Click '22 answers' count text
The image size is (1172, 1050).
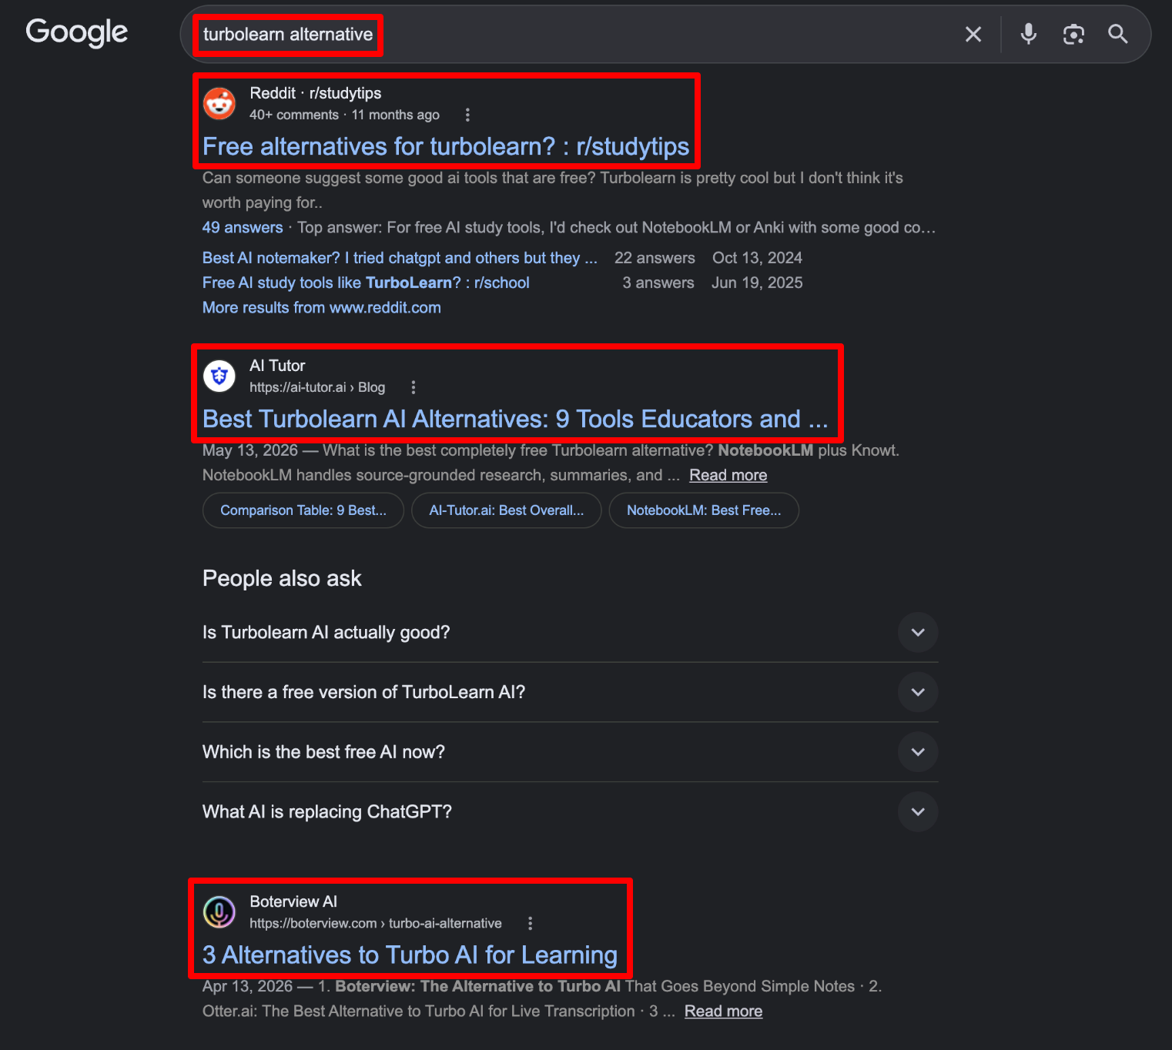click(x=655, y=258)
